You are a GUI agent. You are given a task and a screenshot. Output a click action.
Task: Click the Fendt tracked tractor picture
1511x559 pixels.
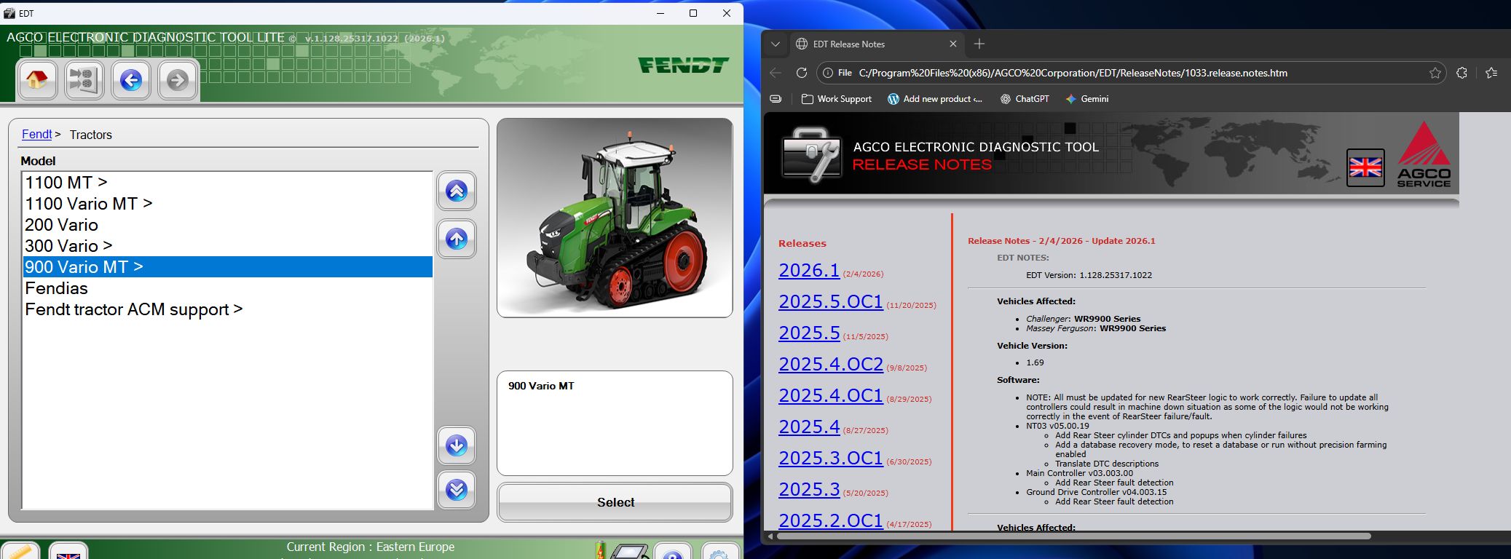click(x=615, y=218)
